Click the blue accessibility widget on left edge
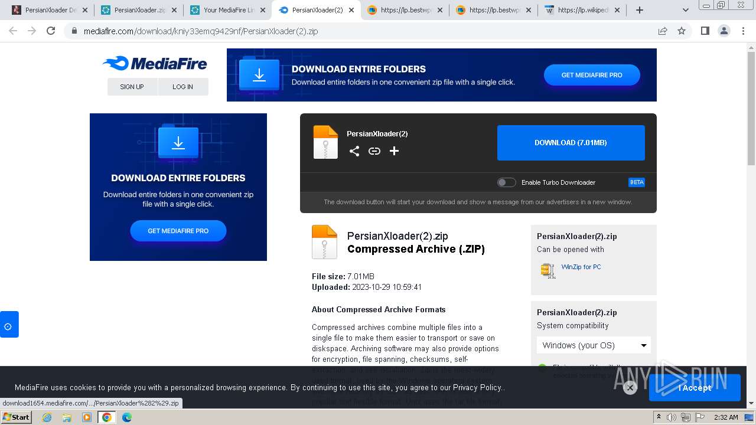 pyautogui.click(x=9, y=325)
